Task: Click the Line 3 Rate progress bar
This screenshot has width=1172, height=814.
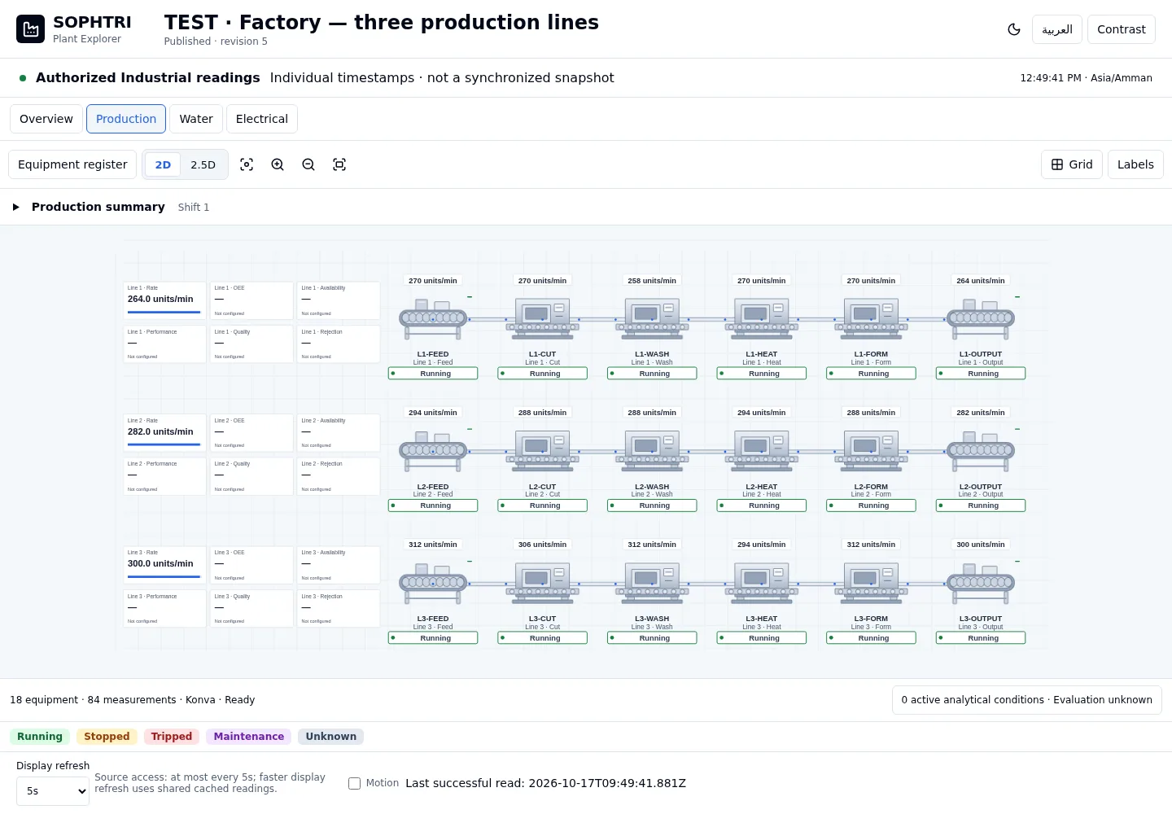Action: [164, 576]
